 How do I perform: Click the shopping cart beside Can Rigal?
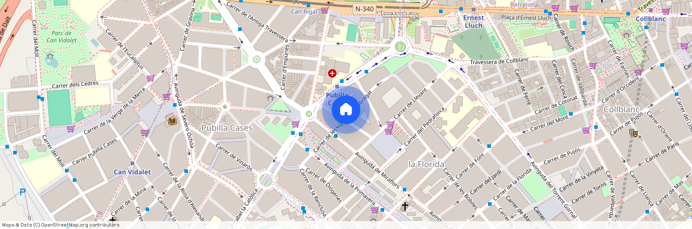tap(325, 10)
